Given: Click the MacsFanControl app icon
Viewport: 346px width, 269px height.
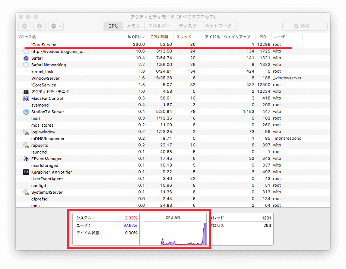Looking at the screenshot, I should pyautogui.click(x=26, y=98).
